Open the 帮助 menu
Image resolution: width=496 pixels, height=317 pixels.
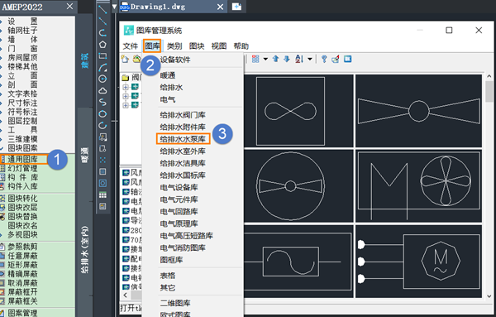pyautogui.click(x=241, y=46)
